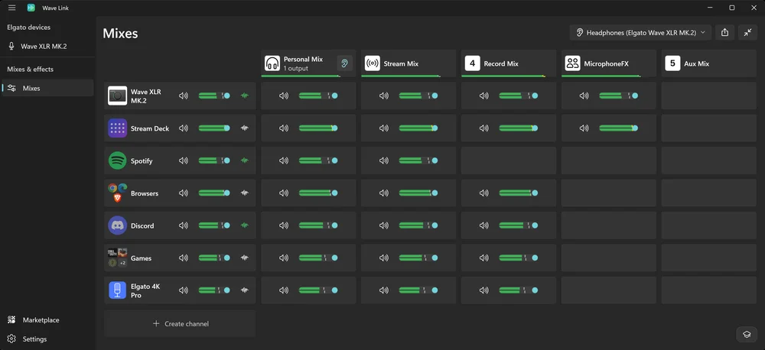Click the Games channel icon
The height and width of the screenshot is (350, 765).
(117, 258)
